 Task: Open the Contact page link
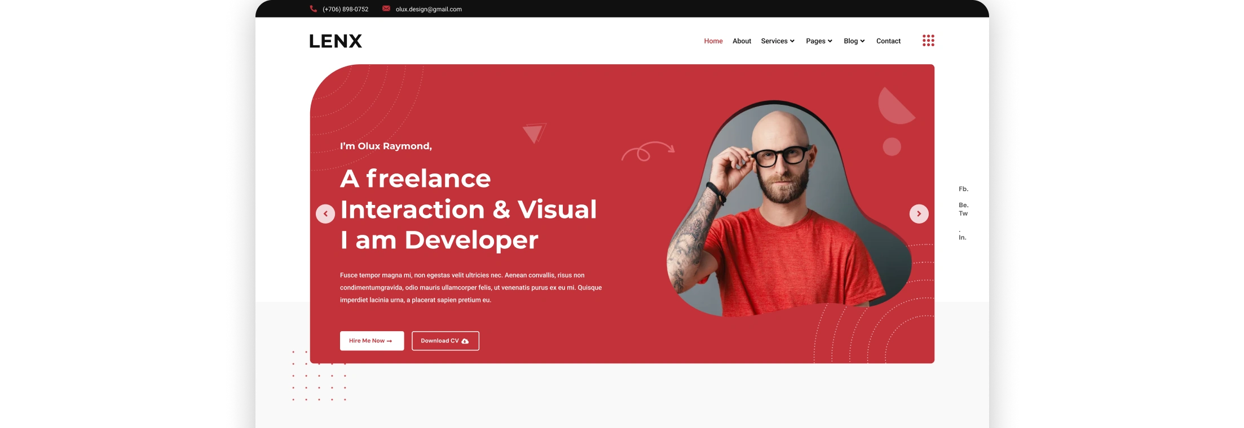888,41
